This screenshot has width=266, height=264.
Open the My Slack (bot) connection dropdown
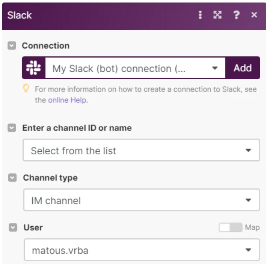point(135,68)
